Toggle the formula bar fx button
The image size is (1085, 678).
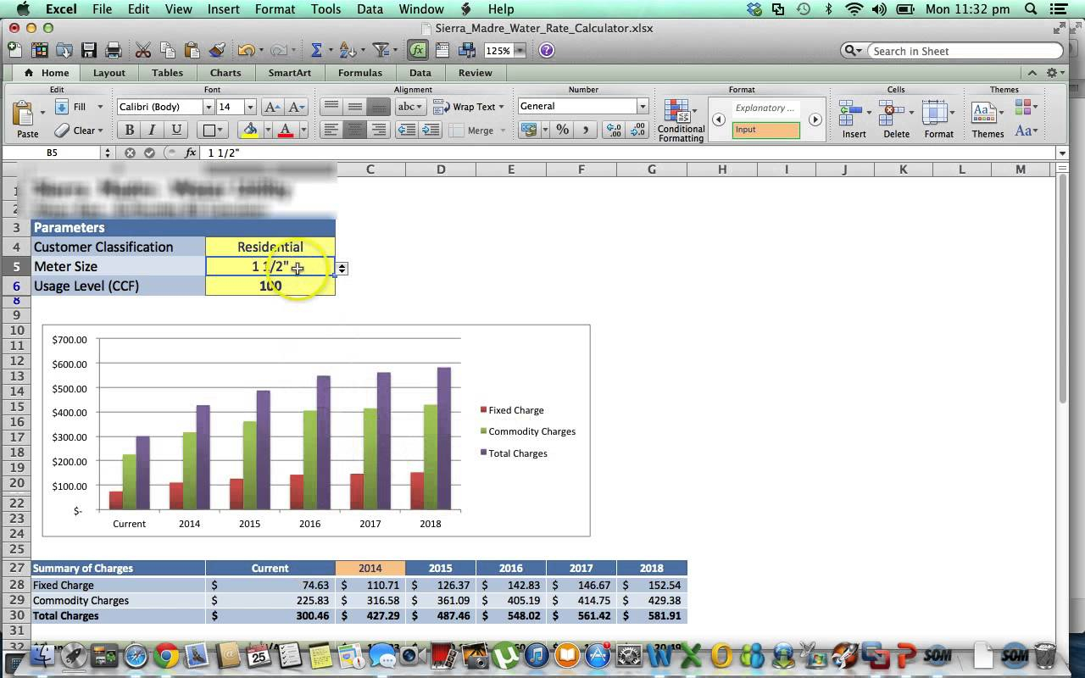pos(417,50)
